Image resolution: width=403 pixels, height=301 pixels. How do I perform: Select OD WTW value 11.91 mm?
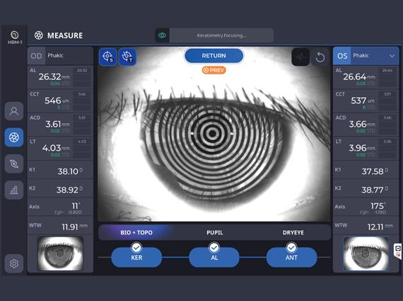point(74,227)
